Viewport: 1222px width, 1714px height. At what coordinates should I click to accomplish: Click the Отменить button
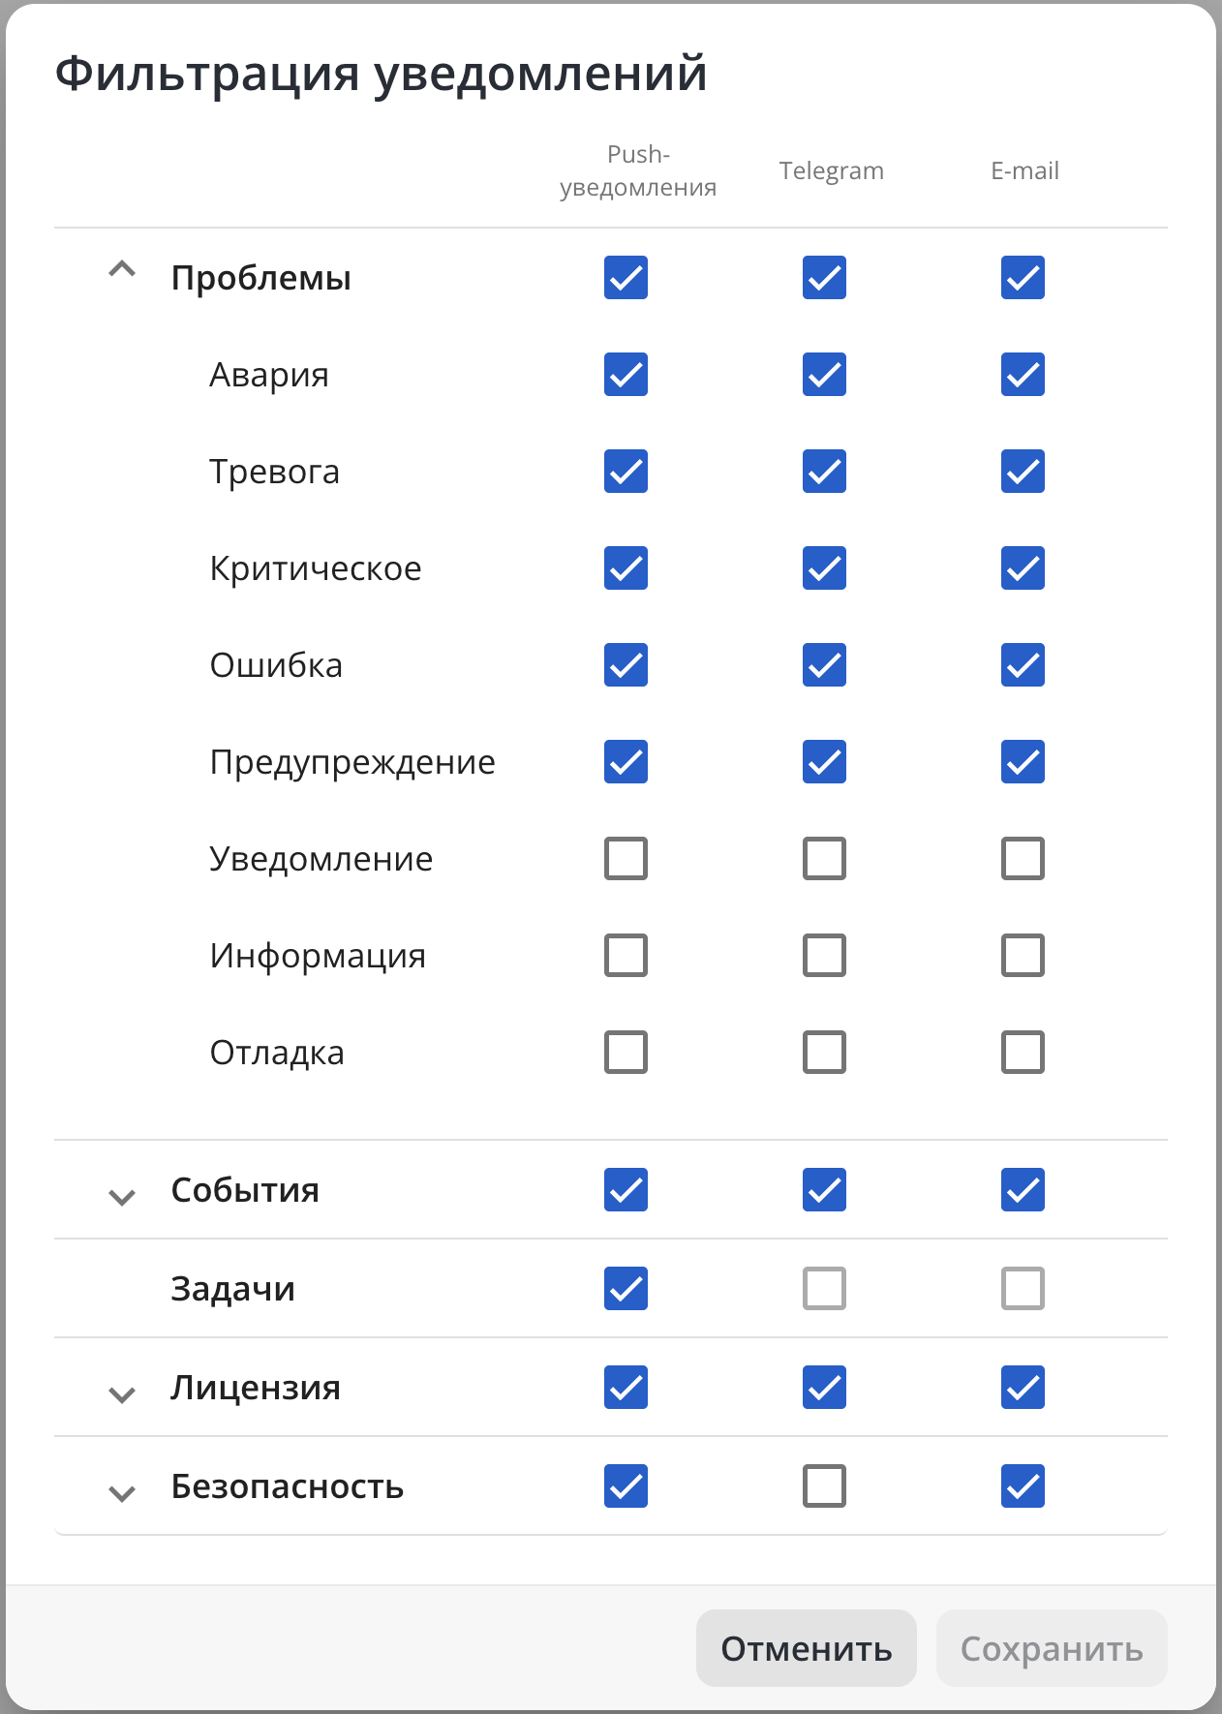pyautogui.click(x=806, y=1648)
